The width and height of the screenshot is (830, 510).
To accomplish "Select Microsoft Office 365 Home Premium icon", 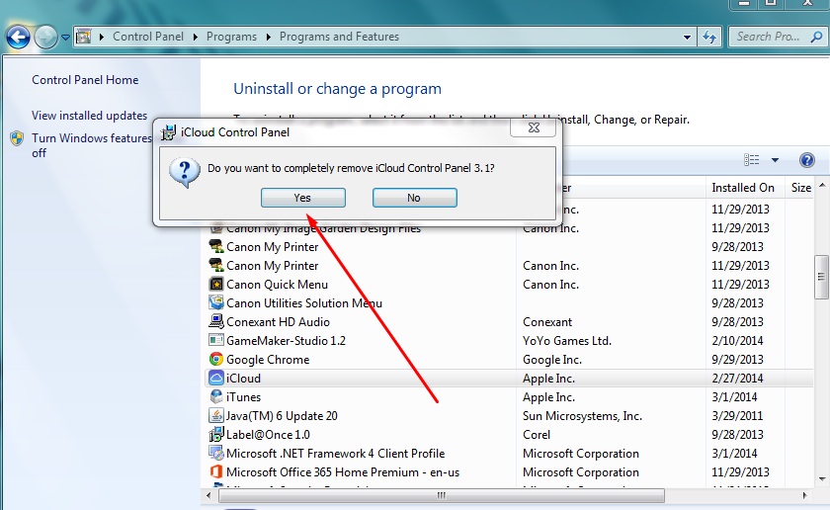I will (x=216, y=471).
